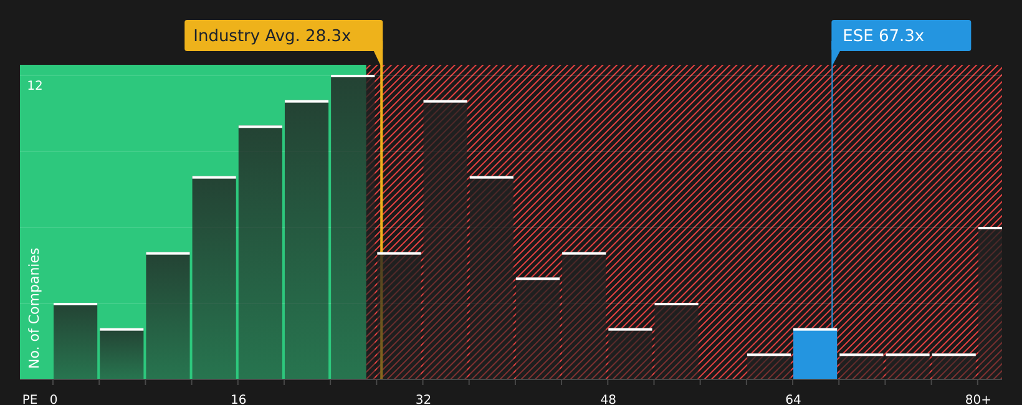Select the bar for PE 48 to 52
Screen dimensions: 1022x405
pos(630,354)
